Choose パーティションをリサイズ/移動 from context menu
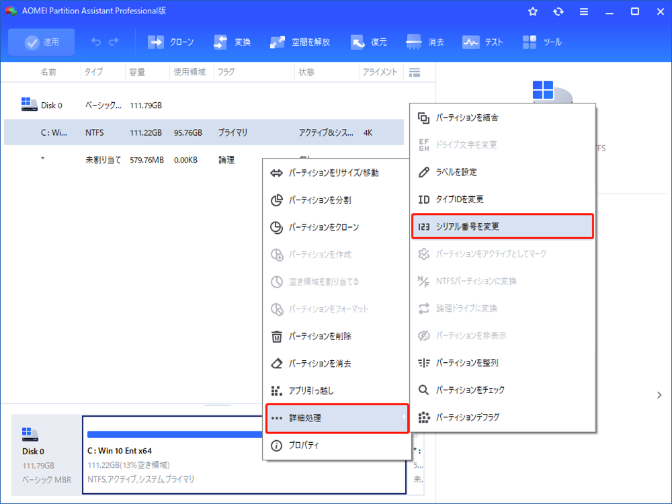Screen dimensions: 672x504 coord(337,173)
